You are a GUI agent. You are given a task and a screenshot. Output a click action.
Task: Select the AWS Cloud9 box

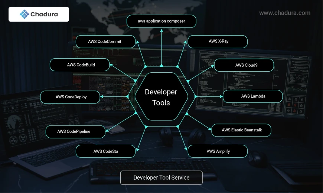pos(244,65)
